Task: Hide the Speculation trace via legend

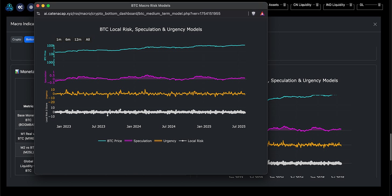Action: click(138, 141)
